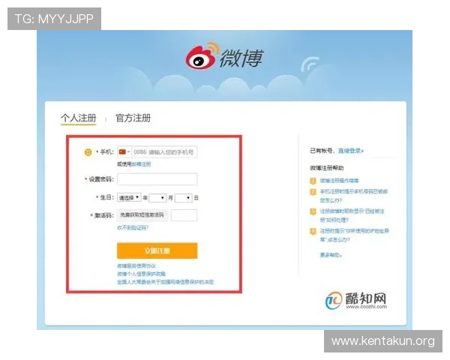This screenshot has width=450, height=360.
Task: Switch to 个人注册 tab
Action: coord(78,118)
